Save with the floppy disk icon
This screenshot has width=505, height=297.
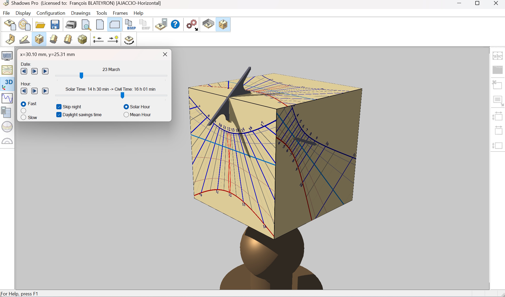click(55, 25)
